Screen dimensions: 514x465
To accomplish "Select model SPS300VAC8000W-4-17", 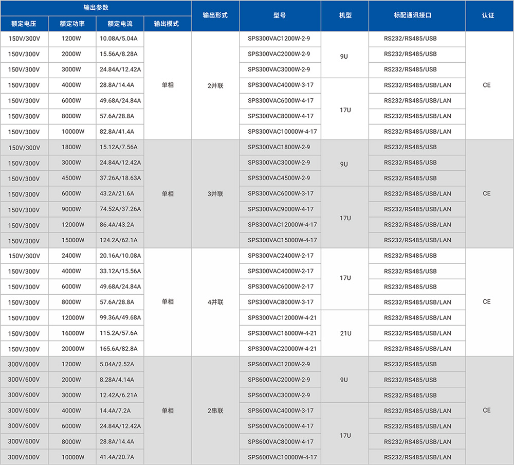I will [x=280, y=116].
